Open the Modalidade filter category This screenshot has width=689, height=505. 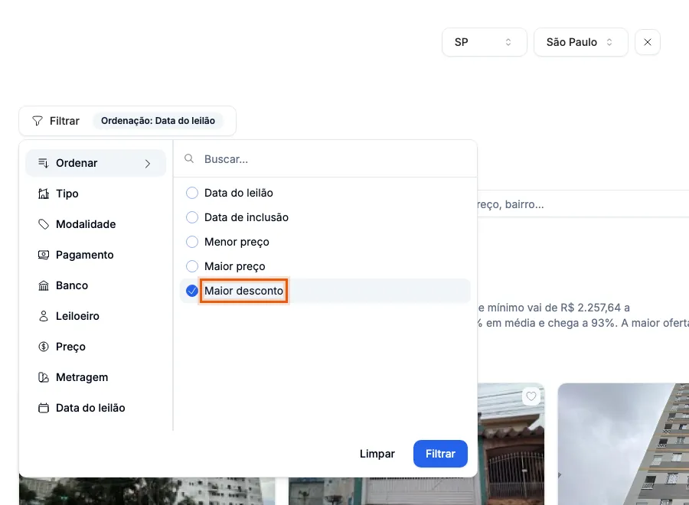coord(96,224)
